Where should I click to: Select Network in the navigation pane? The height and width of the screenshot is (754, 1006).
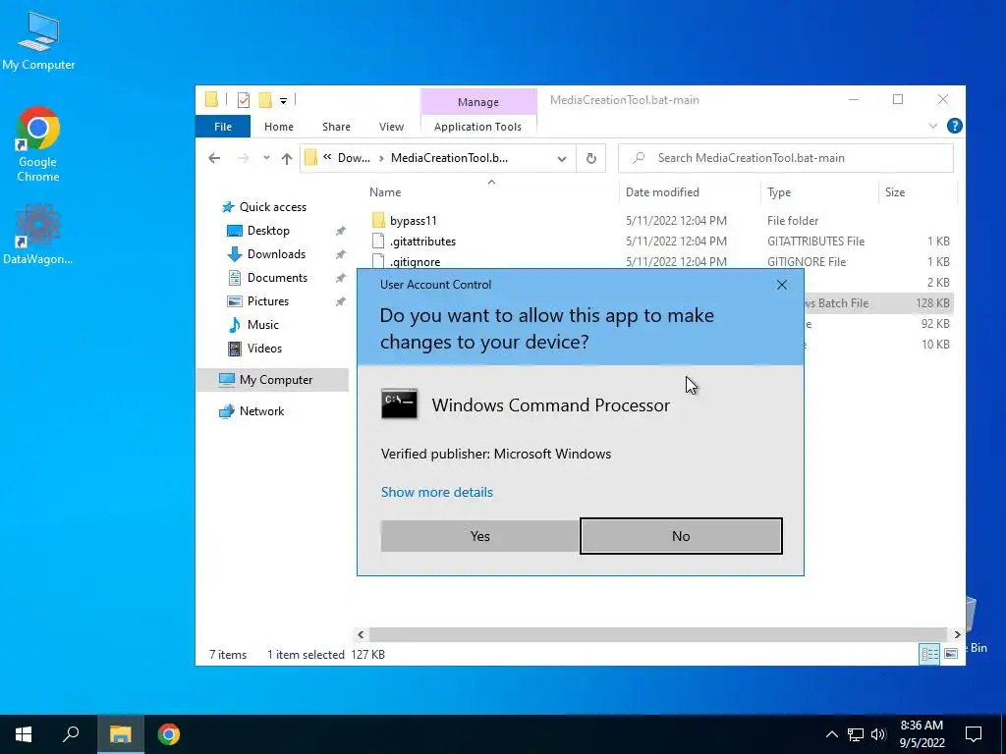261,411
